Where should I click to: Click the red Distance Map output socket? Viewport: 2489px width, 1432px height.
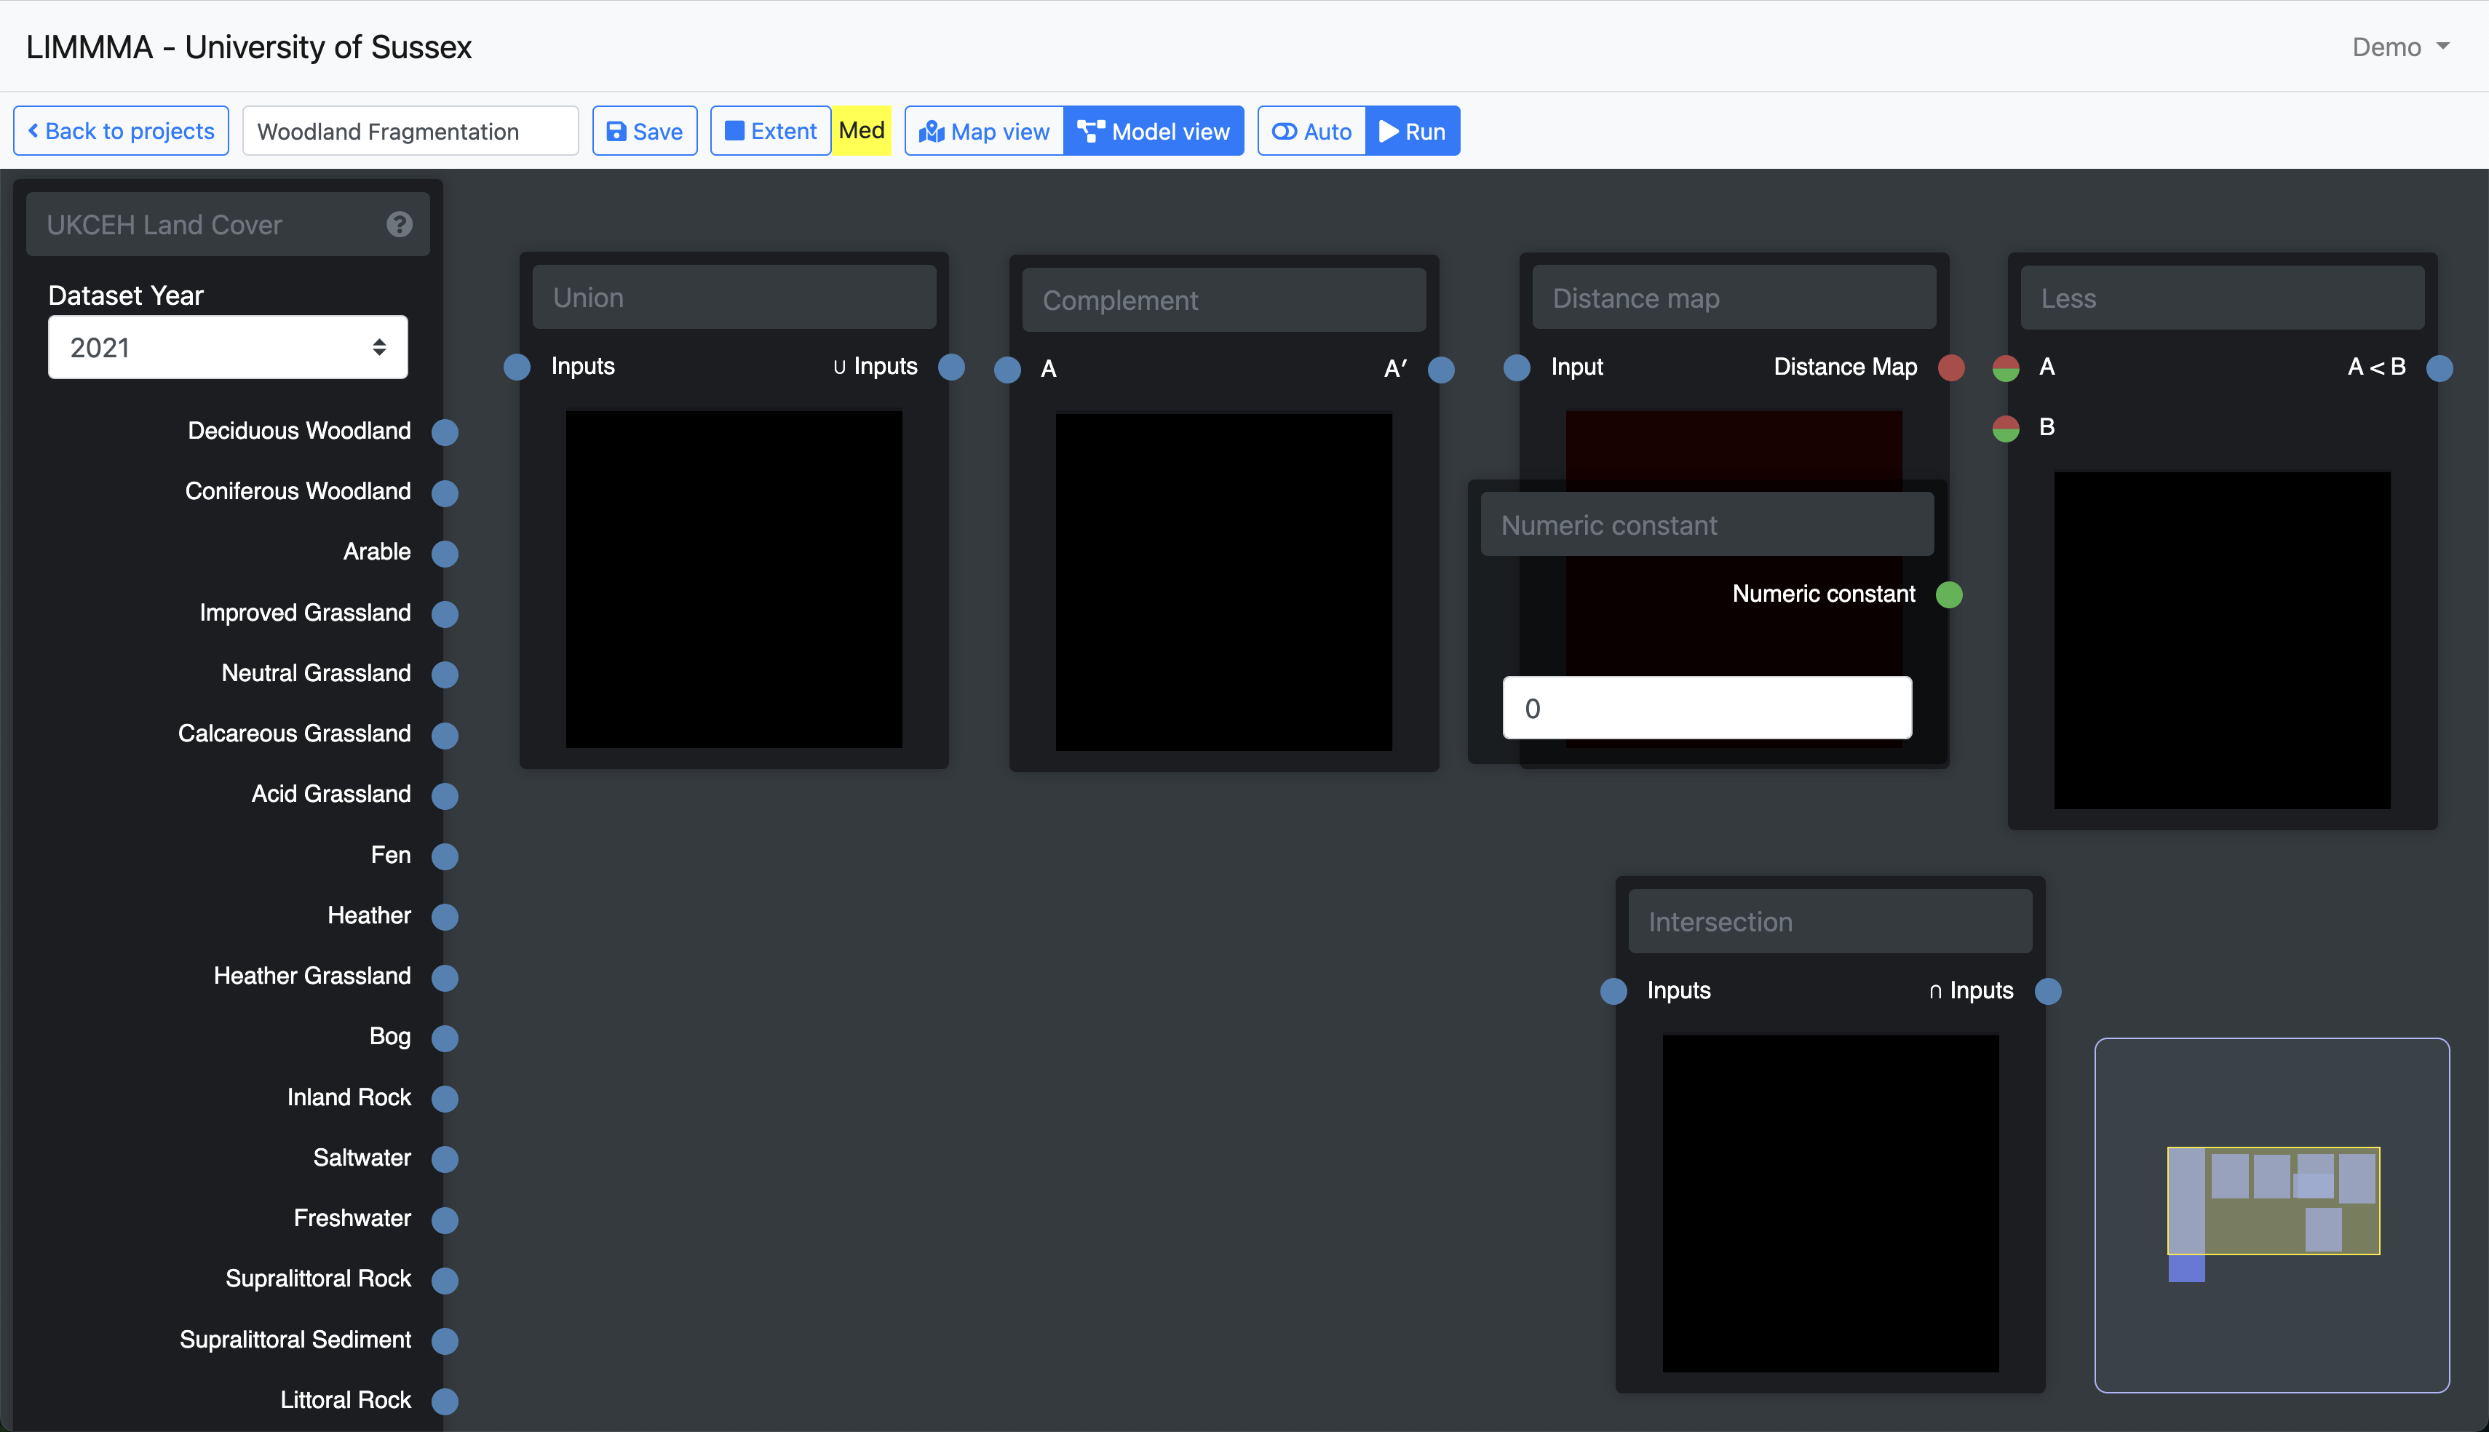pyautogui.click(x=1951, y=368)
